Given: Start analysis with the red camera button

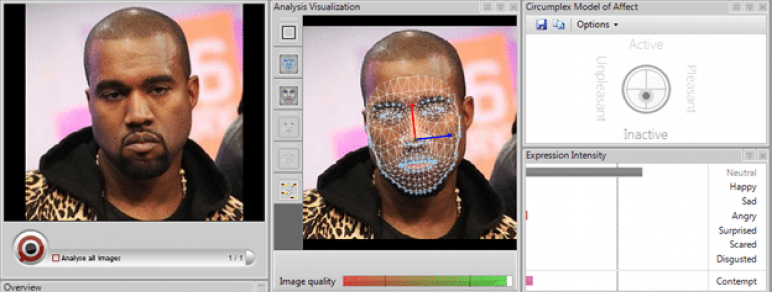Looking at the screenshot, I should tap(31, 248).
